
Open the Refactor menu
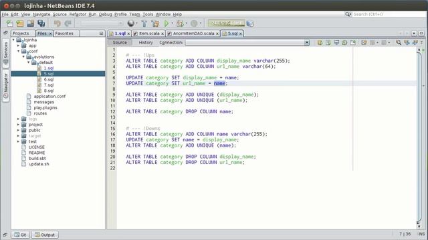point(78,14)
